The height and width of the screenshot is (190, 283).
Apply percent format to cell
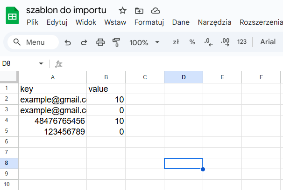pos(192,42)
